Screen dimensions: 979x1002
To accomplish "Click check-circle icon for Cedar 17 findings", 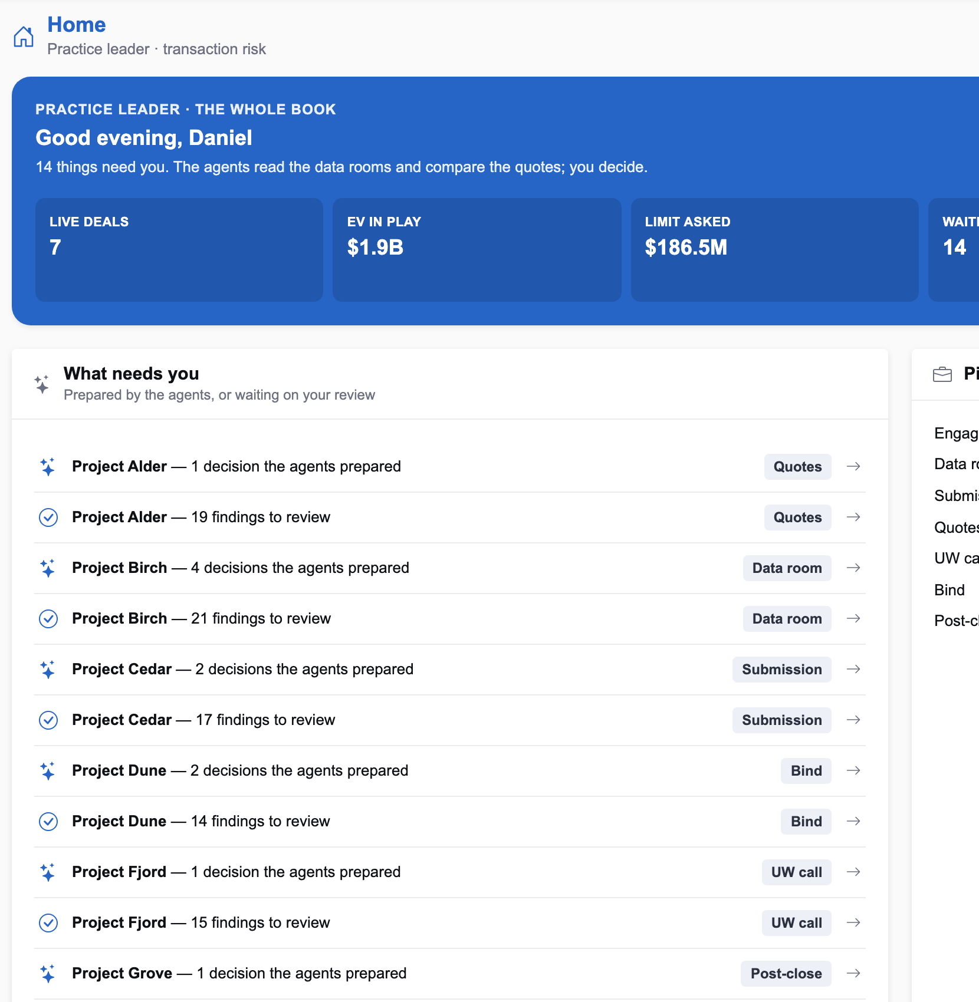I will [48, 720].
